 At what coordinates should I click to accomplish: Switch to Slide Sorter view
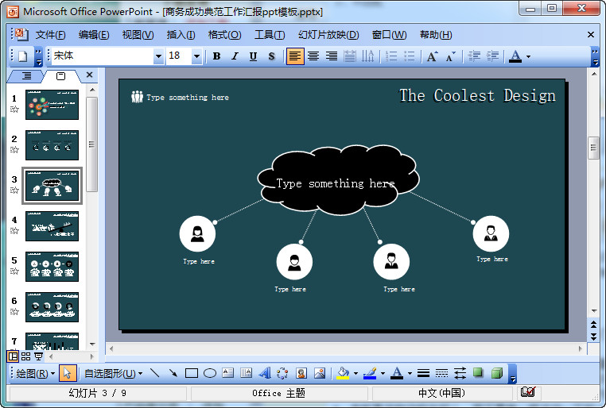[26, 356]
